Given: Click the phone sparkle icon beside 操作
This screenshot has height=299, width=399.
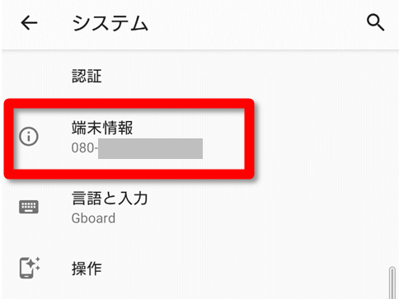Looking at the screenshot, I should pyautogui.click(x=30, y=268).
